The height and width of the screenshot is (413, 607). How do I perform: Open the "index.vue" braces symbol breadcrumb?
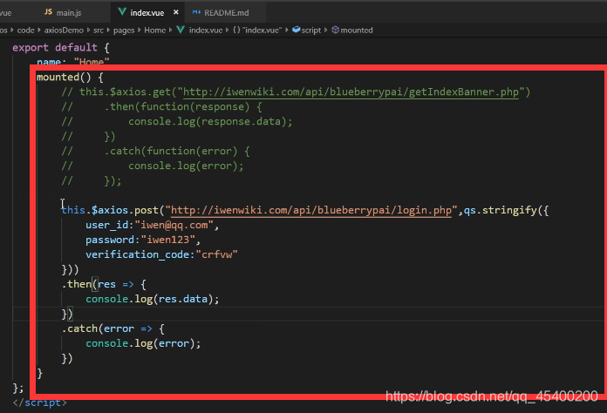click(257, 30)
